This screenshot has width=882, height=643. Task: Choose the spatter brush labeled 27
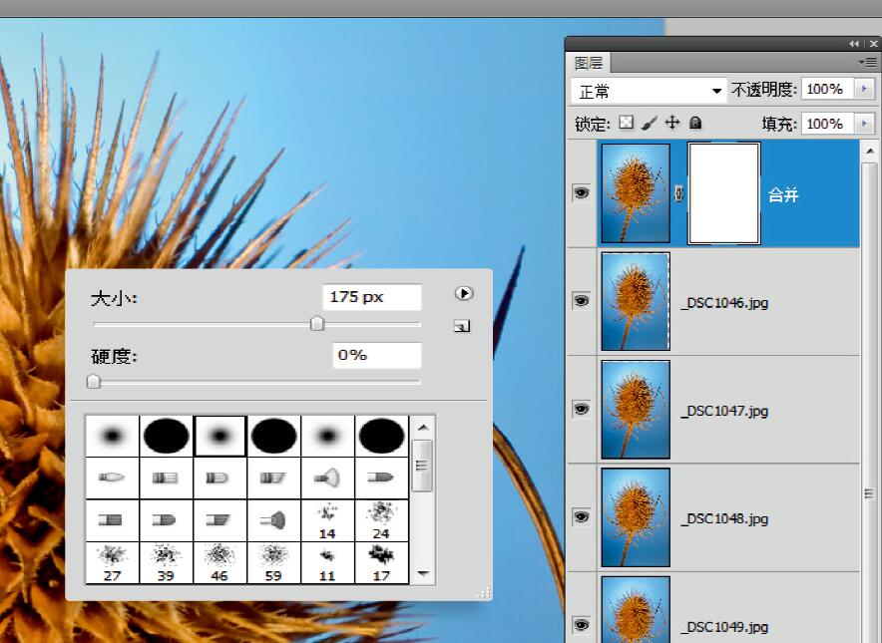[113, 562]
